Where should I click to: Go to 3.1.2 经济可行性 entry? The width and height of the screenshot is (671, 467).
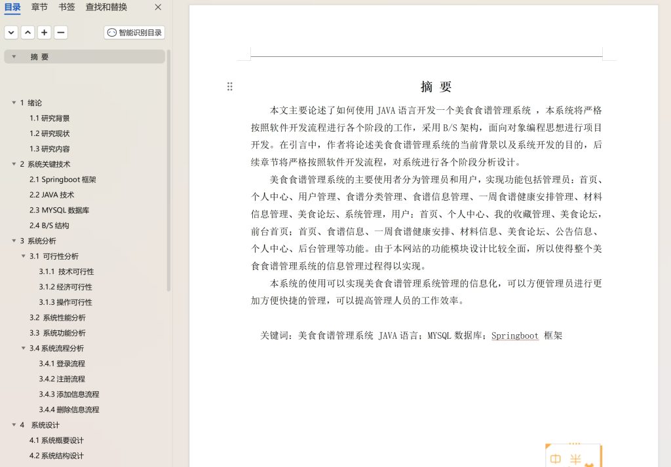(x=66, y=287)
